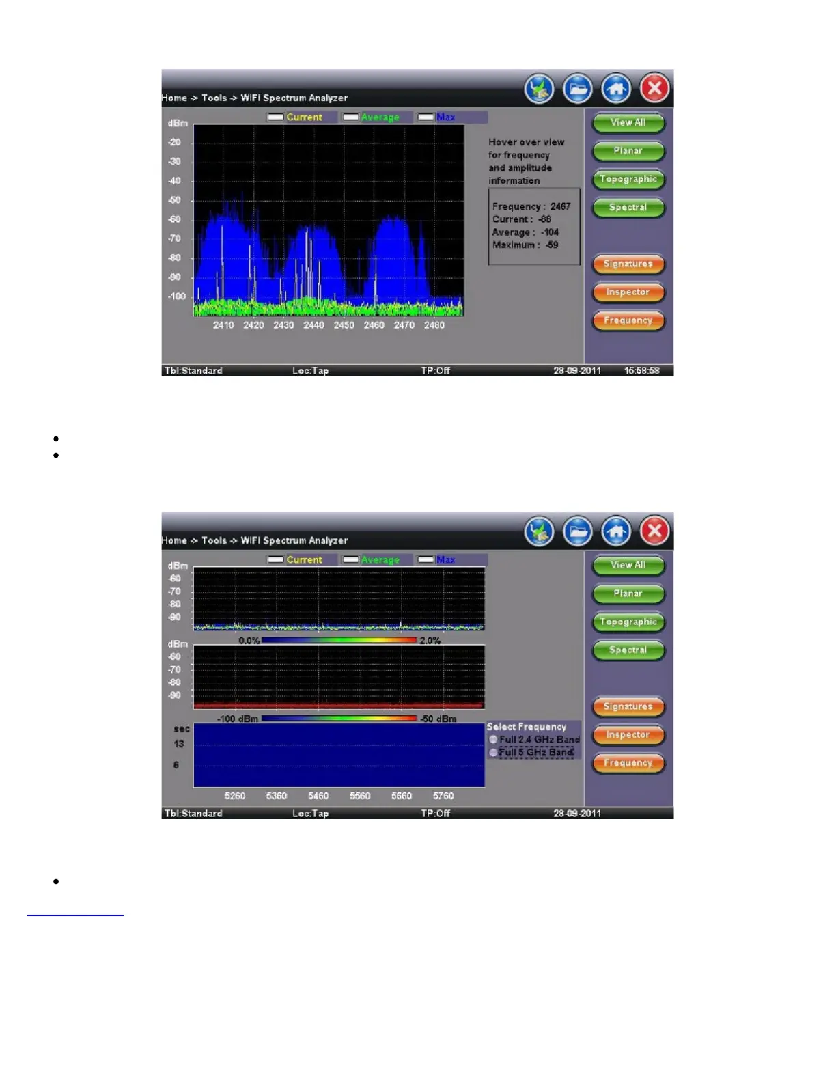836x1082 pixels.
Task: Select the Full 2.4 GHz Band radio option
Action: coord(493,740)
